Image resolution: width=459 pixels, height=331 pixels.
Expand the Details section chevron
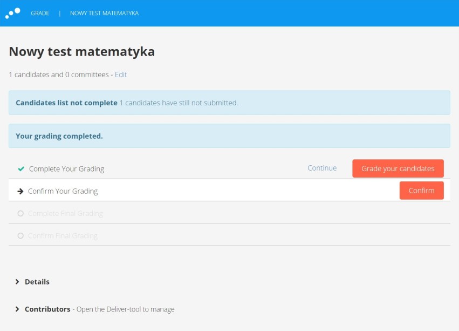(17, 282)
